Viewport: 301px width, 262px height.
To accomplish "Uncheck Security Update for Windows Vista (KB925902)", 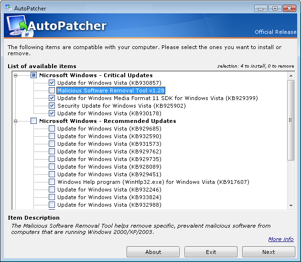I will [x=52, y=106].
